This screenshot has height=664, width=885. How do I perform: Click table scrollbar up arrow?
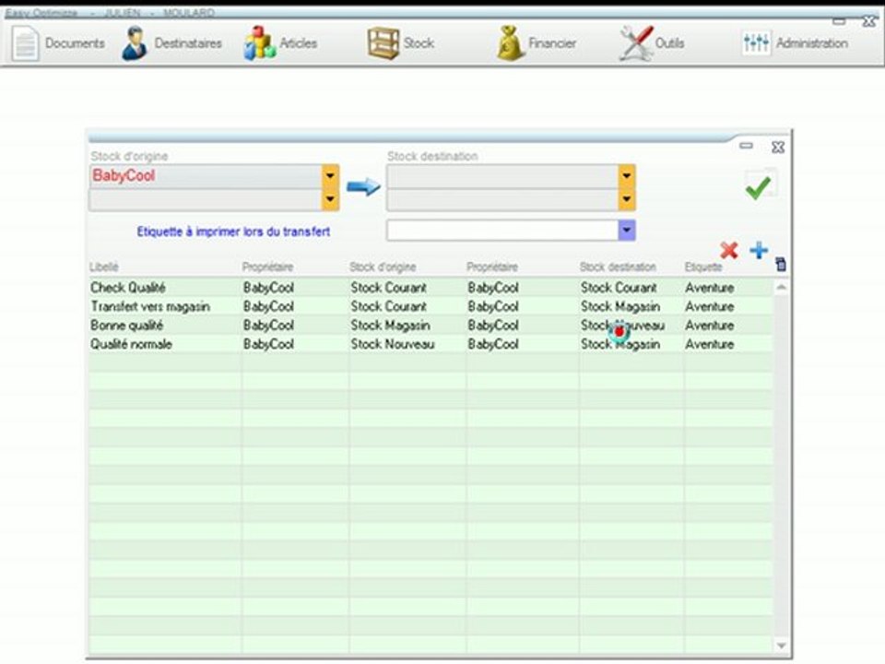781,288
